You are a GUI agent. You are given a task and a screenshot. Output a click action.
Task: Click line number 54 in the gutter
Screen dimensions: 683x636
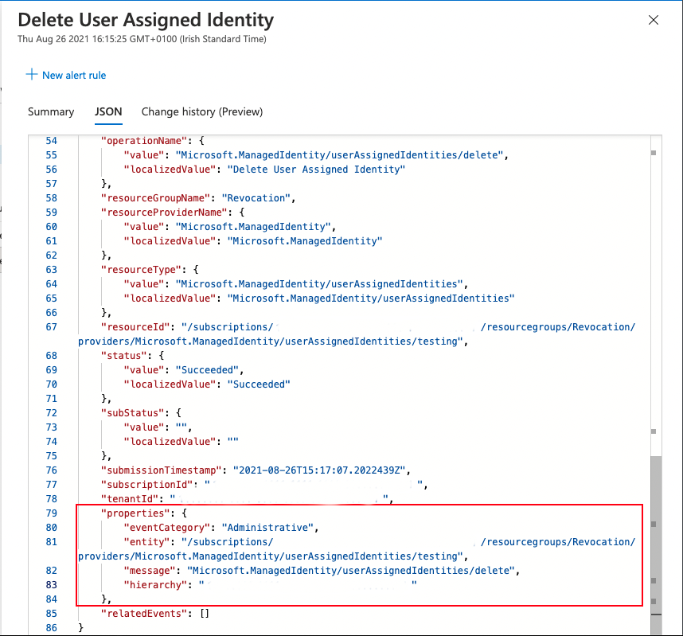(52, 141)
